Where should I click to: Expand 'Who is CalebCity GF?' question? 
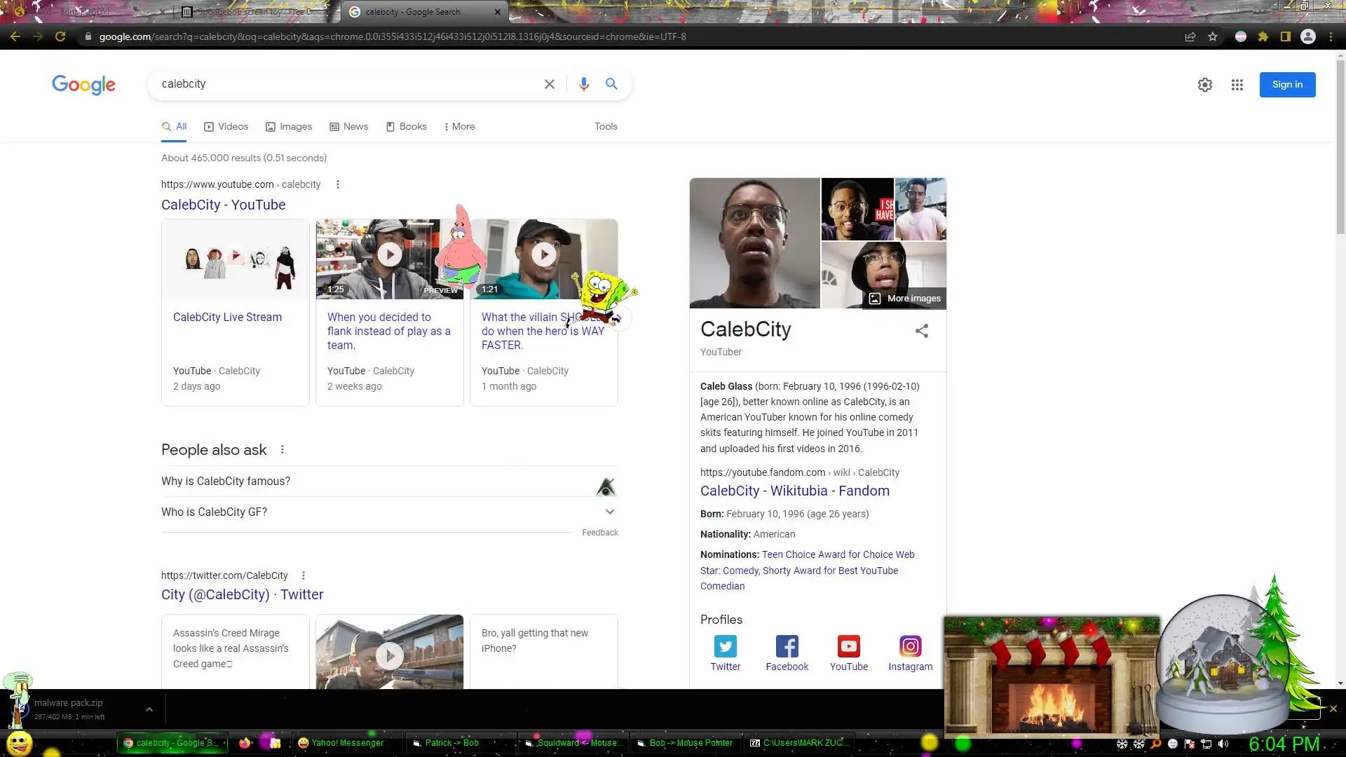[609, 512]
